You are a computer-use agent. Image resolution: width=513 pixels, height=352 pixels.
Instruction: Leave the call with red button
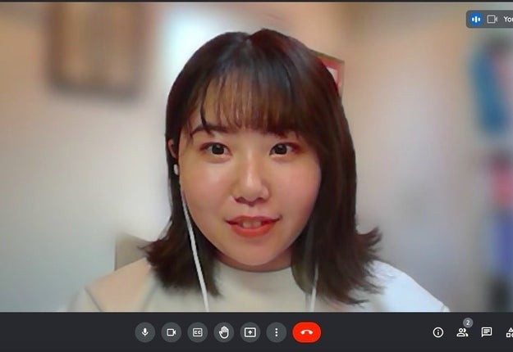(306, 332)
